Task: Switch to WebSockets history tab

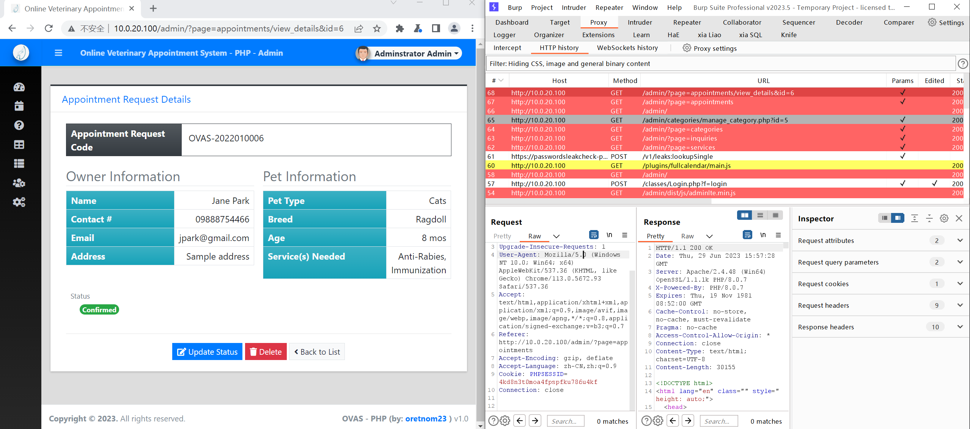Action: (627, 48)
